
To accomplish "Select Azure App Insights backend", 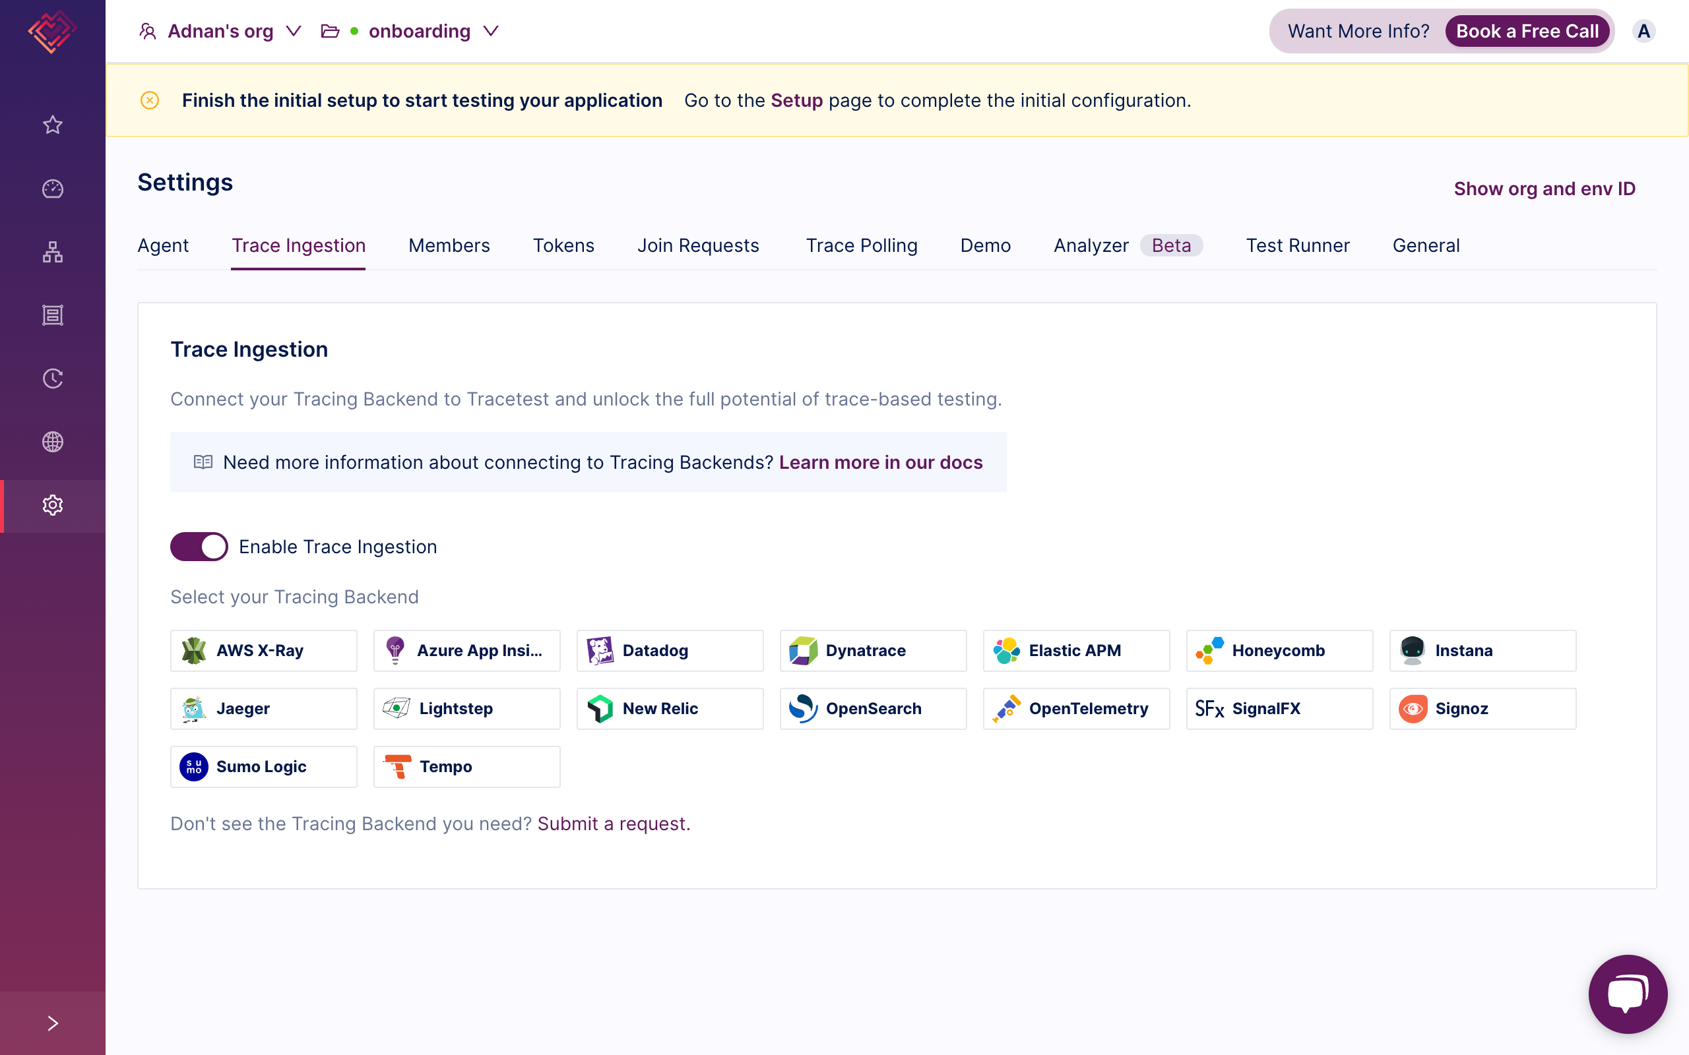I will [x=467, y=650].
